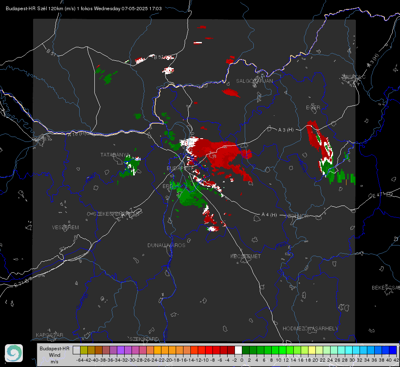
Task: Select the HODMEZOVASARHELY city label
Action: pyautogui.click(x=310, y=329)
